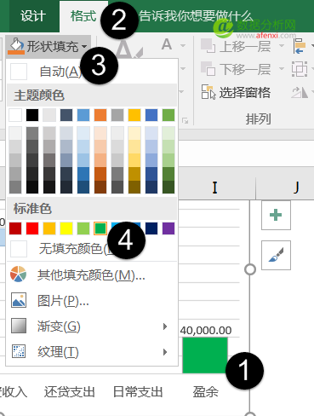Pick black theme color swatch

(x=32, y=115)
